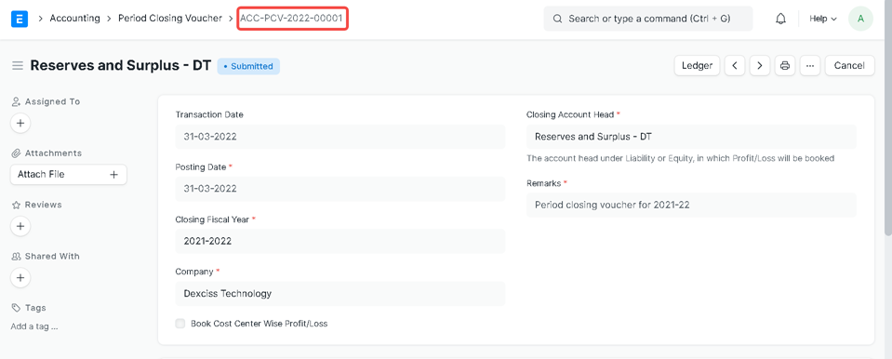Screen dimensions: 892x359
Task: Click ACC-PCV-2022-00001 breadcrumb
Action: (x=292, y=19)
